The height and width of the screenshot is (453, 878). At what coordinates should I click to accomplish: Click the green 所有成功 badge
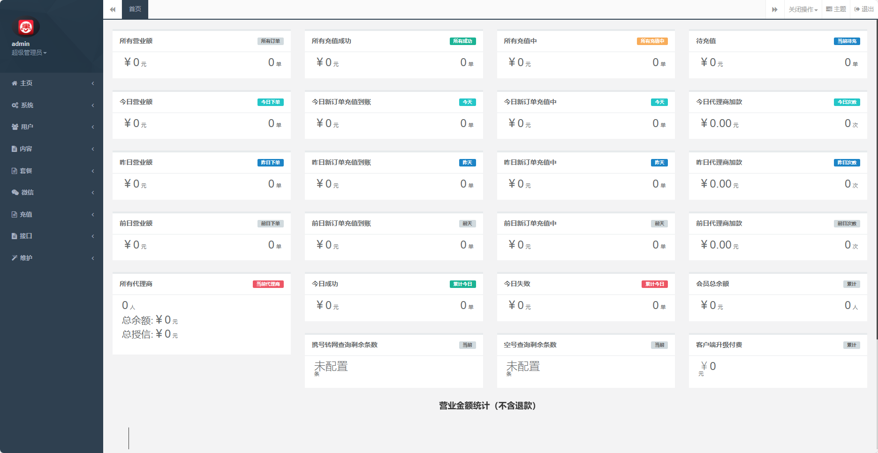462,41
